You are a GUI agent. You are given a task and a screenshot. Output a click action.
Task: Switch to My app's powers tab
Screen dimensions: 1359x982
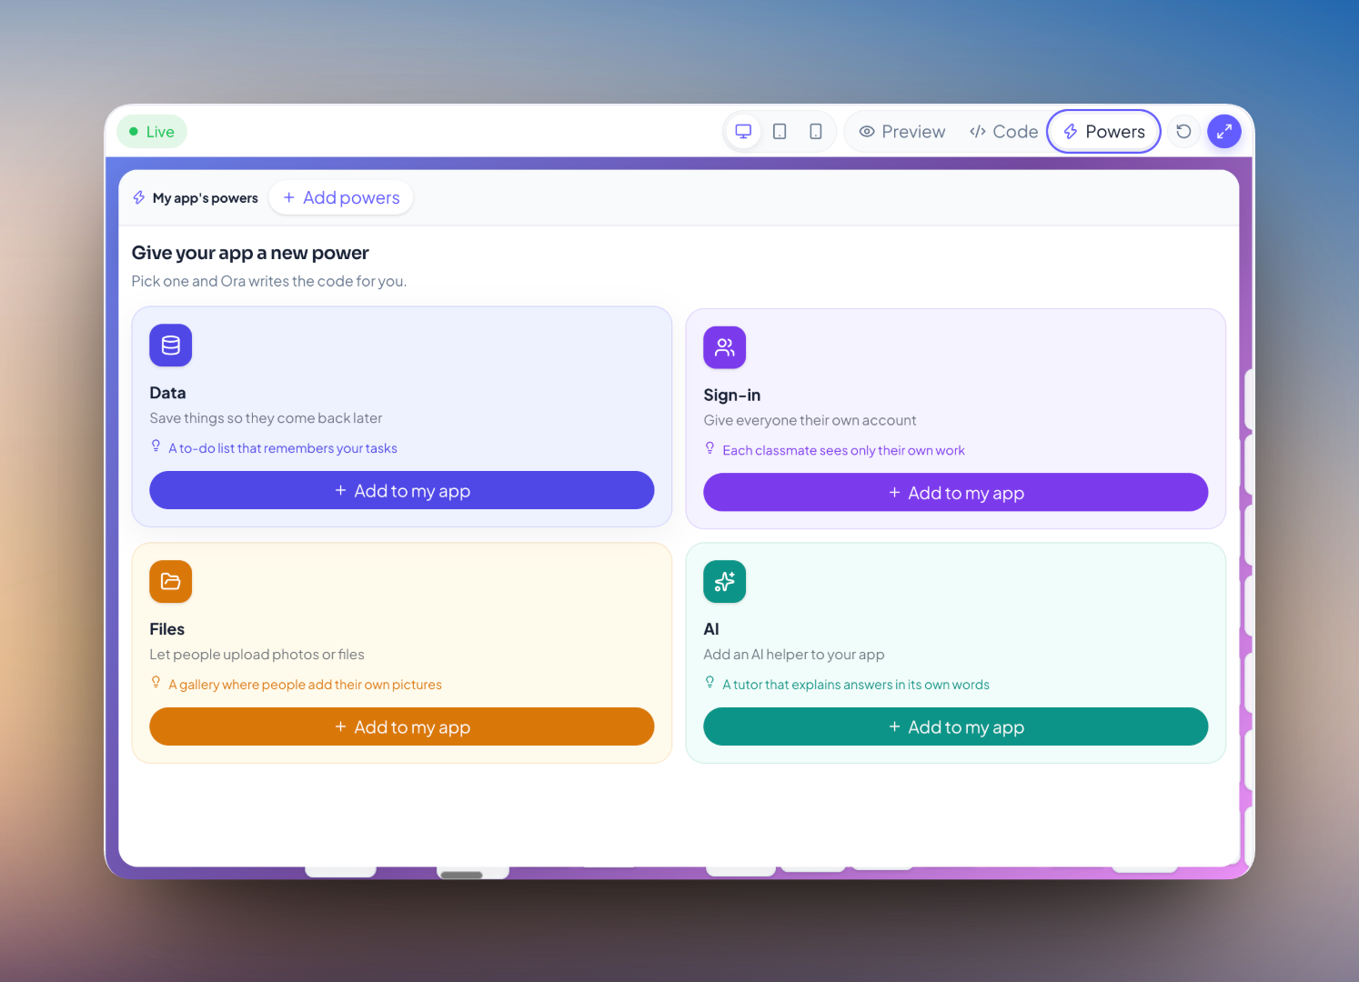tap(196, 198)
